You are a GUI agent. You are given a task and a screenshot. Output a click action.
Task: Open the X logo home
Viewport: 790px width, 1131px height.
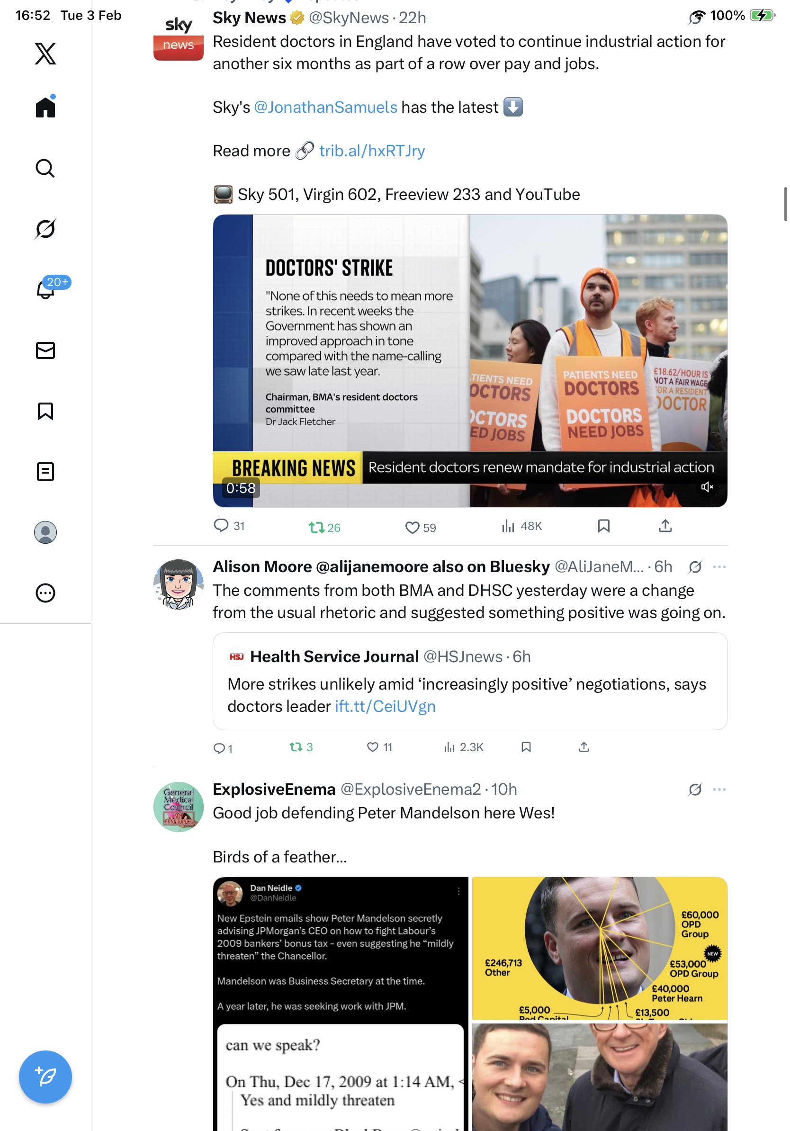[x=45, y=53]
